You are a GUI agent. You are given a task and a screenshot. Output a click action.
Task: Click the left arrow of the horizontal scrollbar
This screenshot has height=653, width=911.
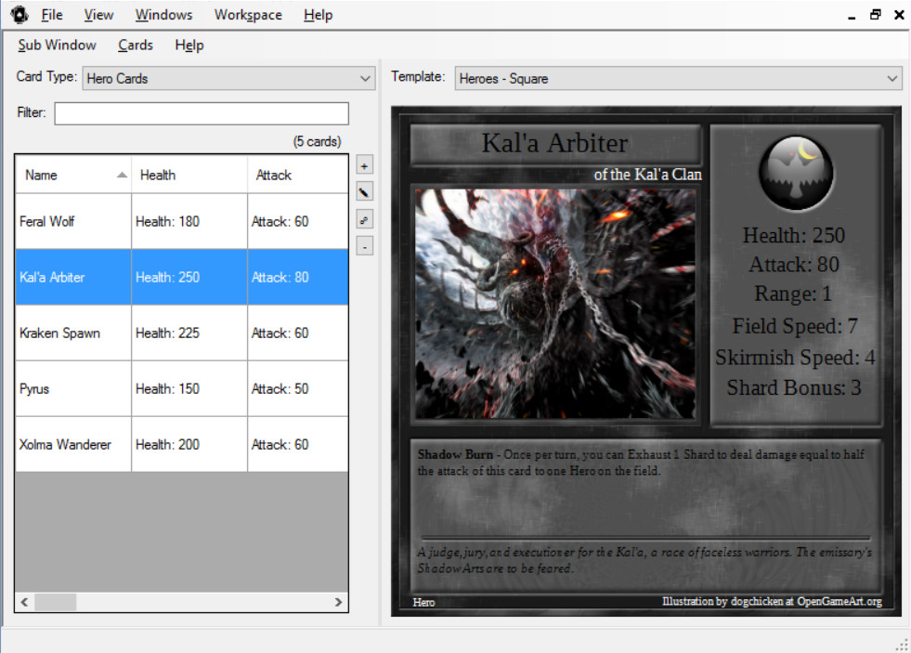point(24,602)
